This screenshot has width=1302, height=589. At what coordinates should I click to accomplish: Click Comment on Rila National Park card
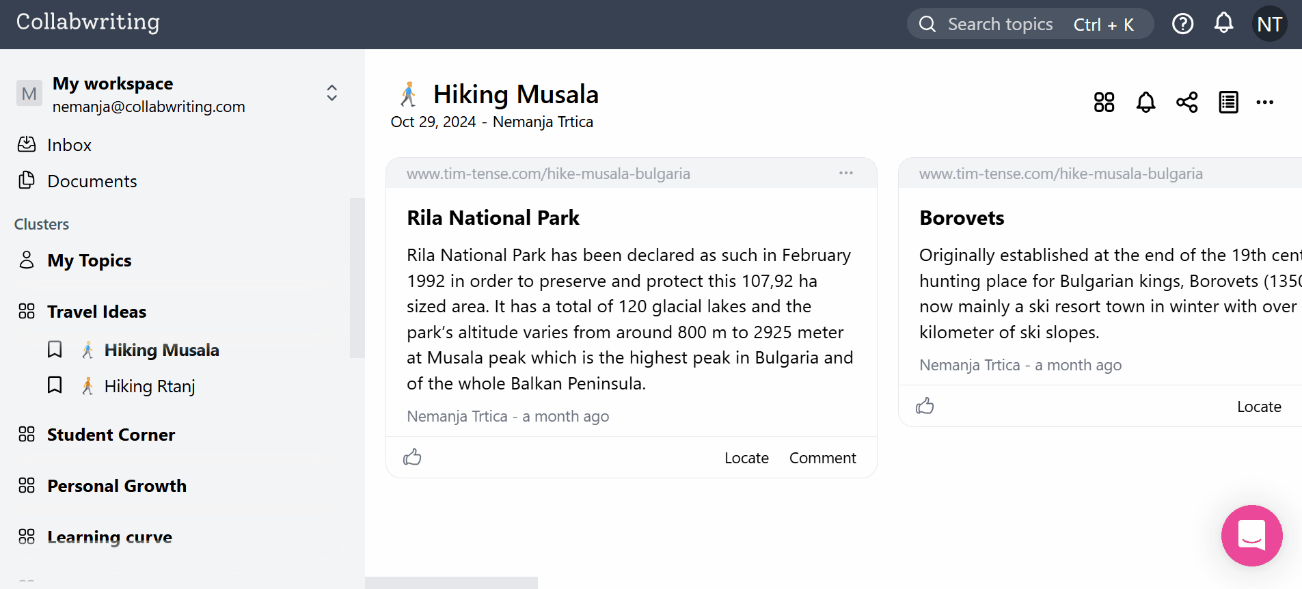point(822,458)
